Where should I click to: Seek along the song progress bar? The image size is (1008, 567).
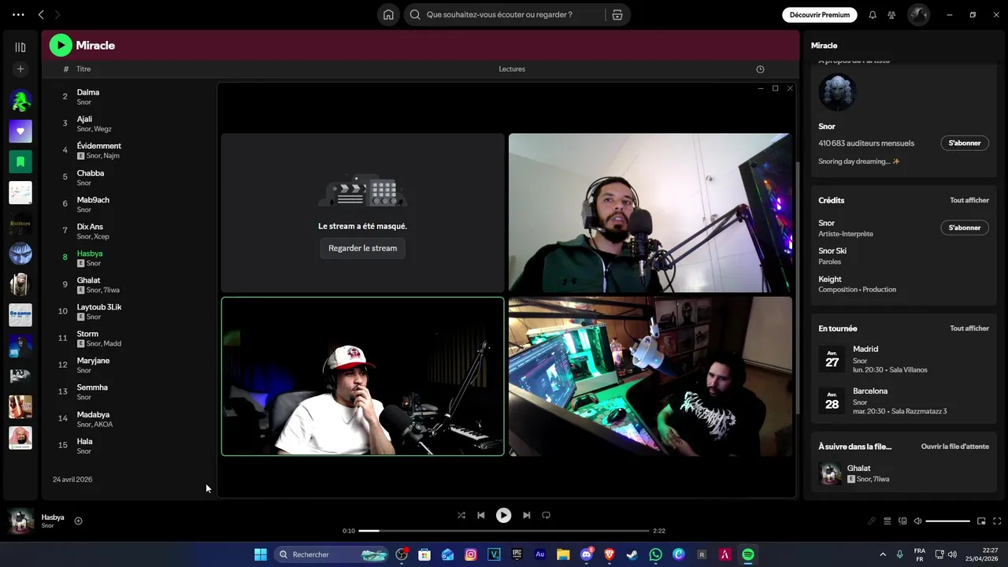(504, 531)
